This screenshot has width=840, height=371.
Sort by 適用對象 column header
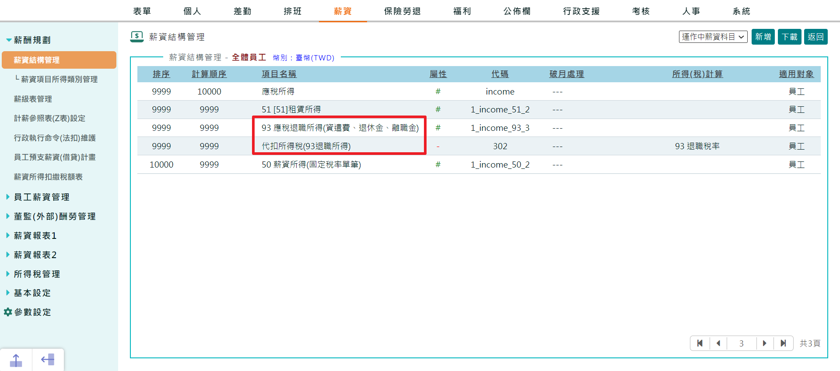point(796,74)
